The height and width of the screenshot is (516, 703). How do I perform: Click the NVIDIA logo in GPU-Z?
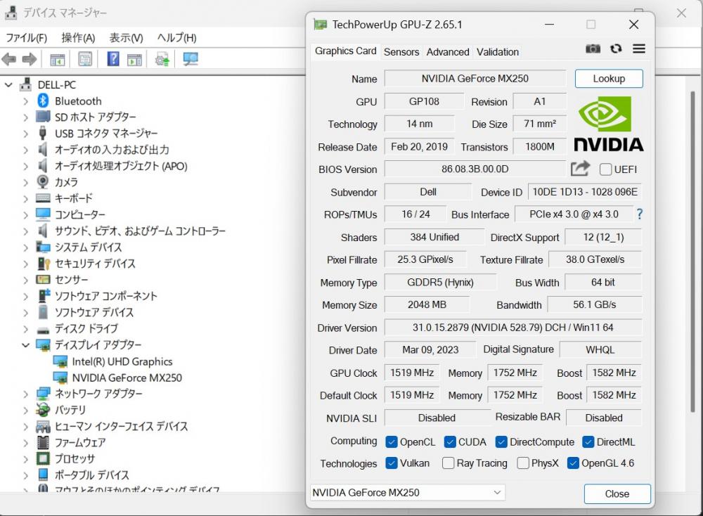pyautogui.click(x=608, y=124)
